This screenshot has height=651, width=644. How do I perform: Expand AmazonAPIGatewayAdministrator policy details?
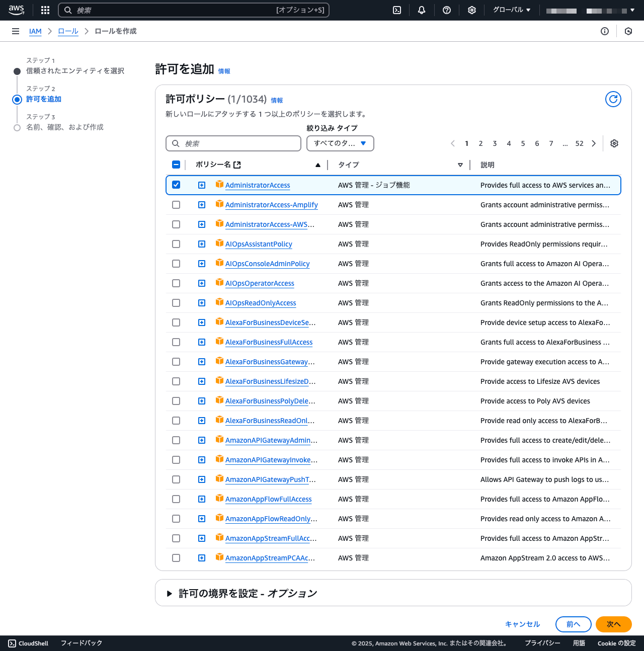(202, 440)
